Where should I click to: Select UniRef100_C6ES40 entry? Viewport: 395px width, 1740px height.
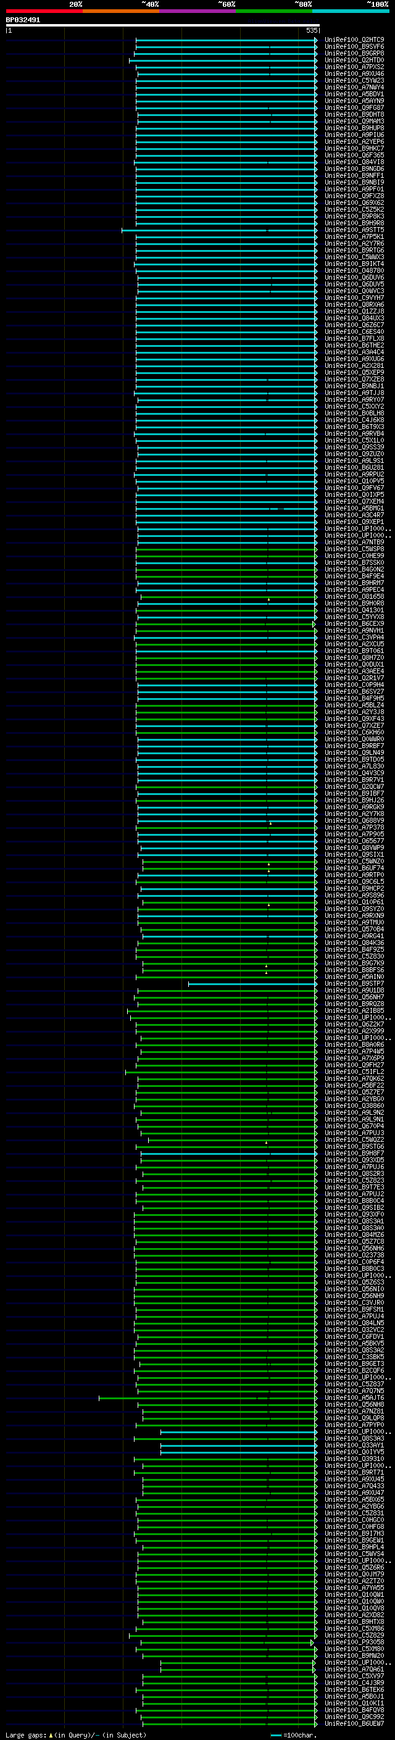[354, 331]
